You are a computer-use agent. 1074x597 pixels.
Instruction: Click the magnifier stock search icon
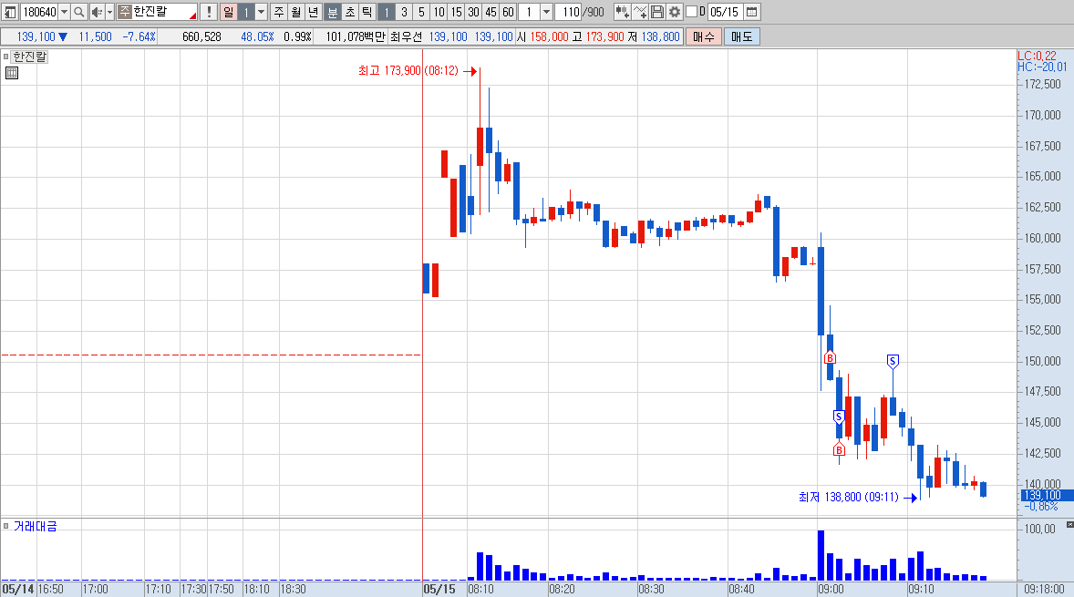pos(78,12)
